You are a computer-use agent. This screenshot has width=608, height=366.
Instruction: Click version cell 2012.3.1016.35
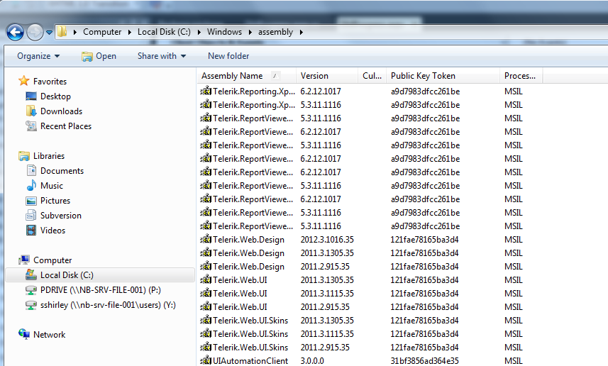tap(327, 240)
